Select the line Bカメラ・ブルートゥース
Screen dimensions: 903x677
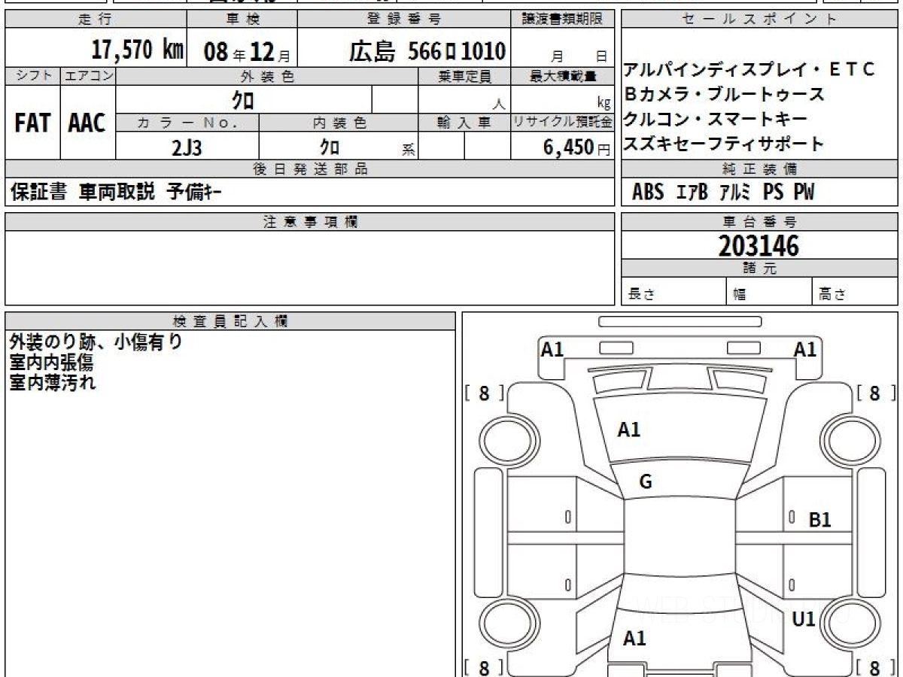725,95
